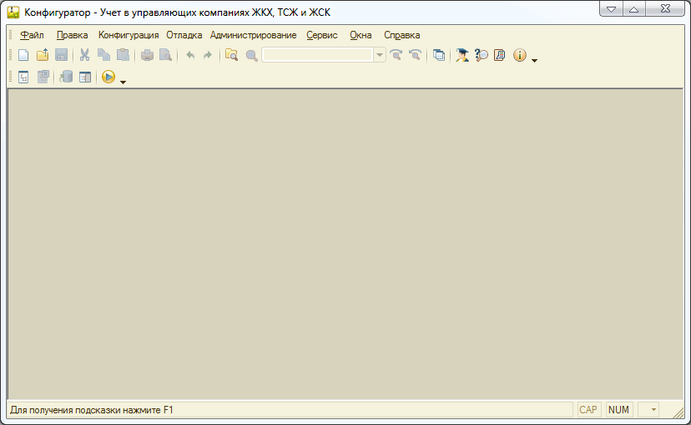691x425 pixels.
Task: Click the Print icon
Action: pos(147,55)
